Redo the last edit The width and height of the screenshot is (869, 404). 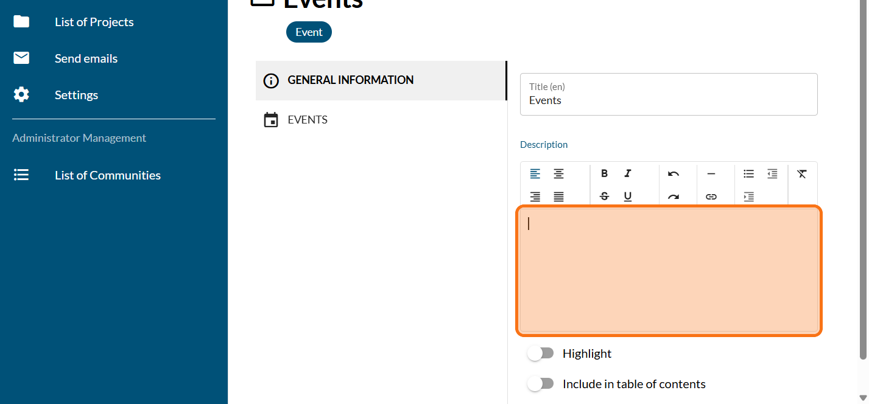click(673, 197)
